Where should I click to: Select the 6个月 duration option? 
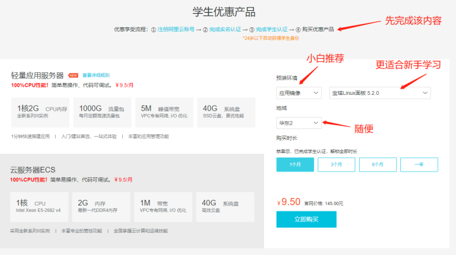pyautogui.click(x=377, y=165)
